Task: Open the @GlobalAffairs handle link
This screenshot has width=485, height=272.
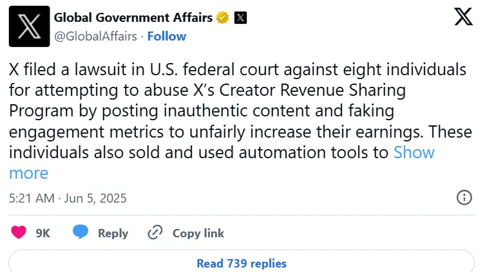Action: pos(95,37)
